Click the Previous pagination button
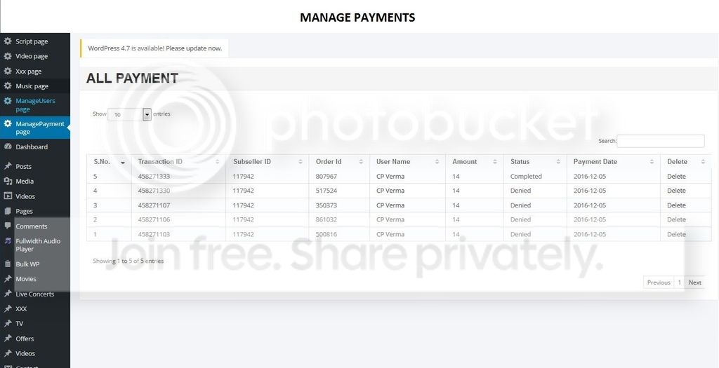Image resolution: width=719 pixels, height=368 pixels. pyautogui.click(x=659, y=282)
